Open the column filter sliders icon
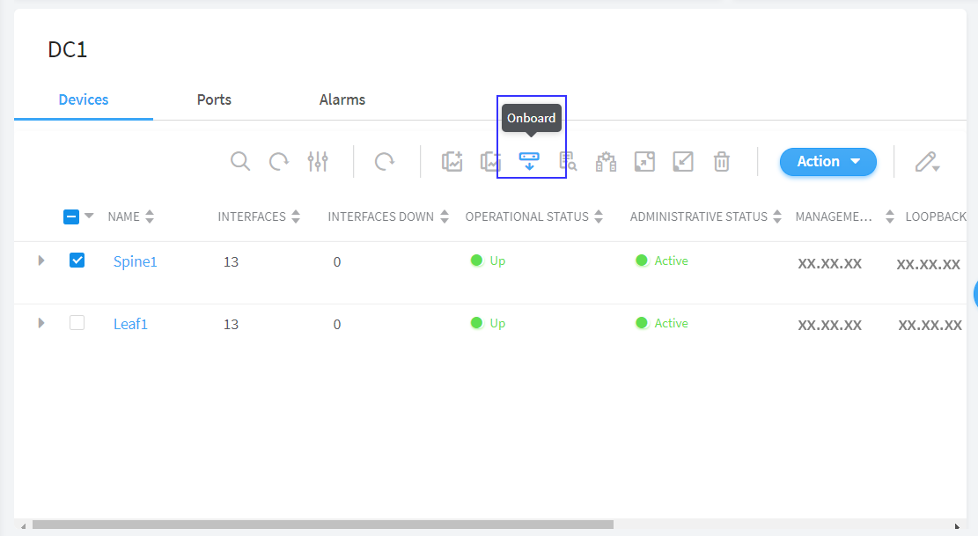This screenshot has width=978, height=536. point(318,161)
